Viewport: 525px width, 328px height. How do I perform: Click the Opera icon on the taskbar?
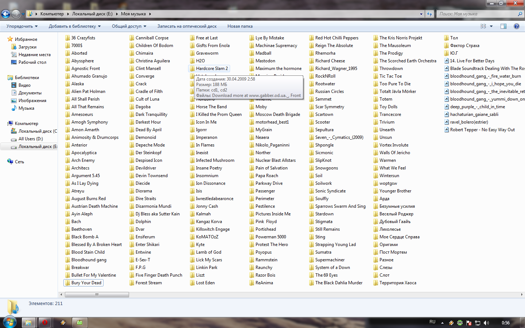click(x=45, y=323)
